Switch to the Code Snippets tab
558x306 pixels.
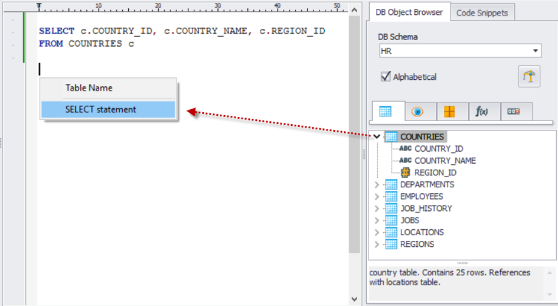[482, 12]
